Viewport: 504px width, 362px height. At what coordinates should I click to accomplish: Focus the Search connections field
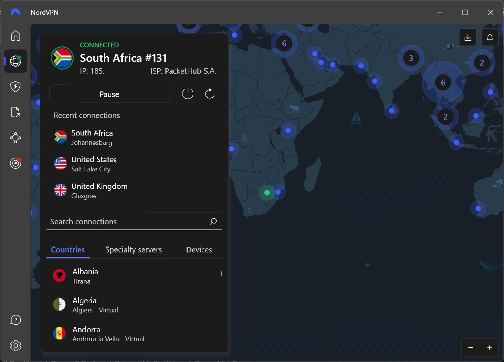click(134, 221)
